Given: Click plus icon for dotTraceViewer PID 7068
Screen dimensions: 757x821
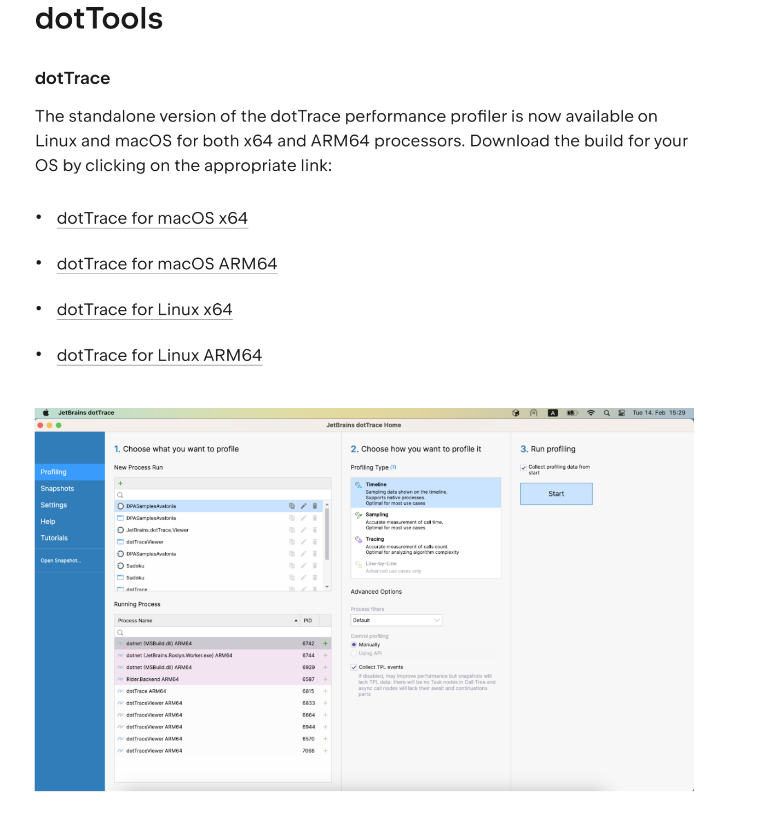Looking at the screenshot, I should tap(325, 751).
